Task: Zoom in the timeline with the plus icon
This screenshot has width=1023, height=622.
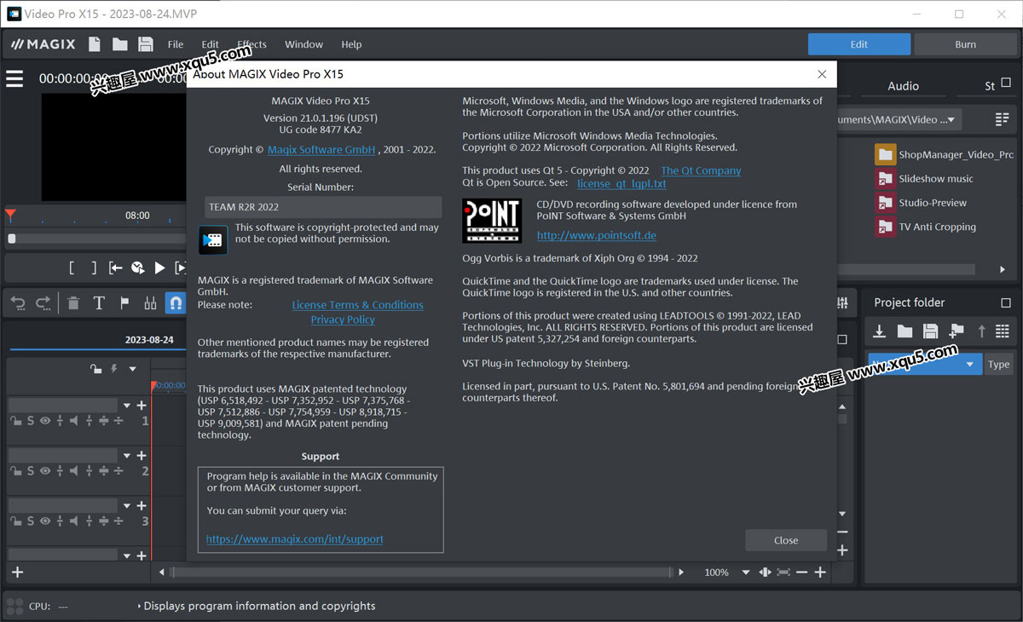Action: (820, 573)
